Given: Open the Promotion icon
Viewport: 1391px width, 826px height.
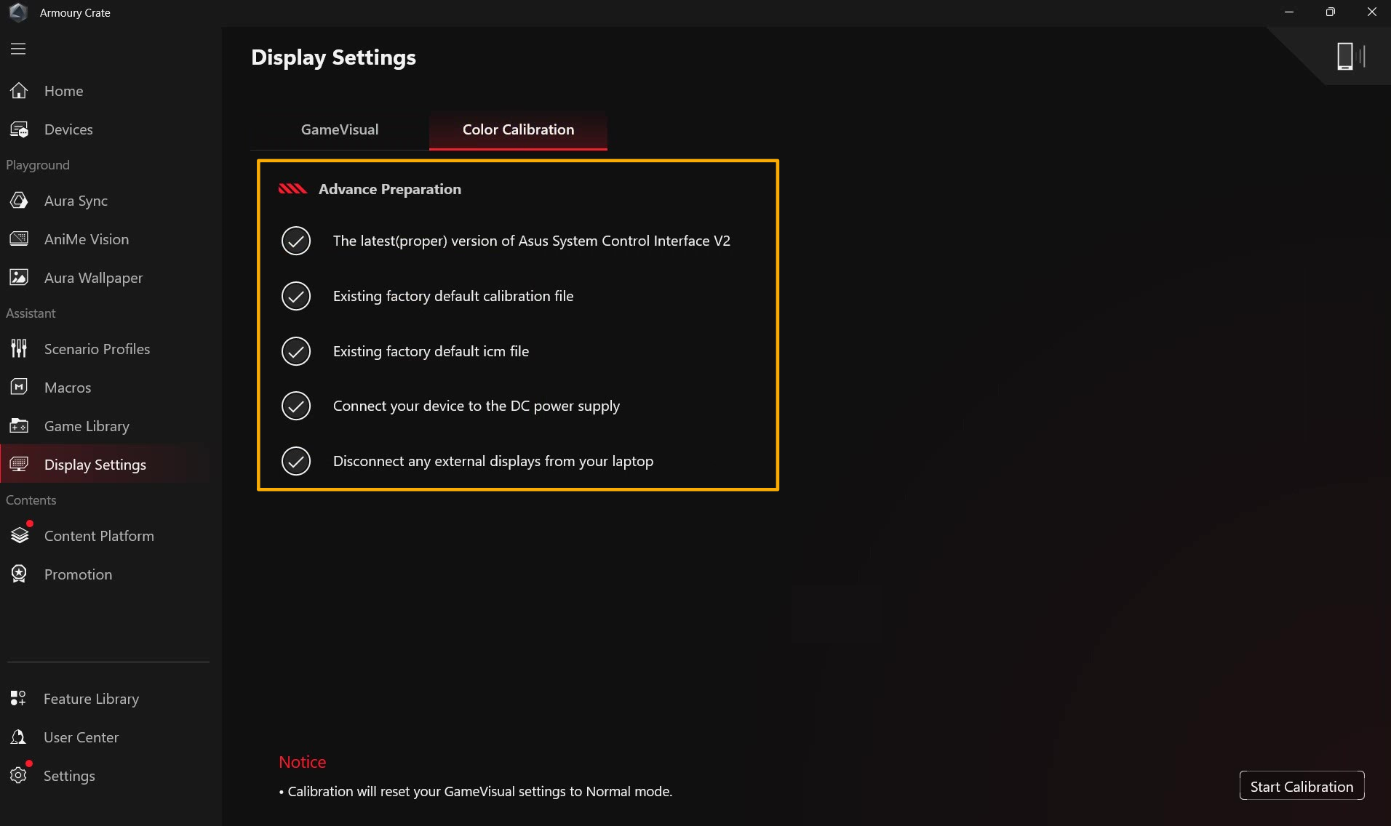Looking at the screenshot, I should pos(19,574).
